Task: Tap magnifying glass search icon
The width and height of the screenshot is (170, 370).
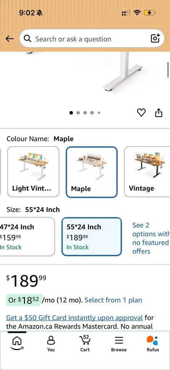Action: coord(28,39)
